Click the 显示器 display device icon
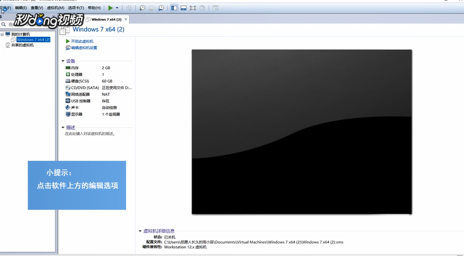464x256 pixels. point(68,114)
